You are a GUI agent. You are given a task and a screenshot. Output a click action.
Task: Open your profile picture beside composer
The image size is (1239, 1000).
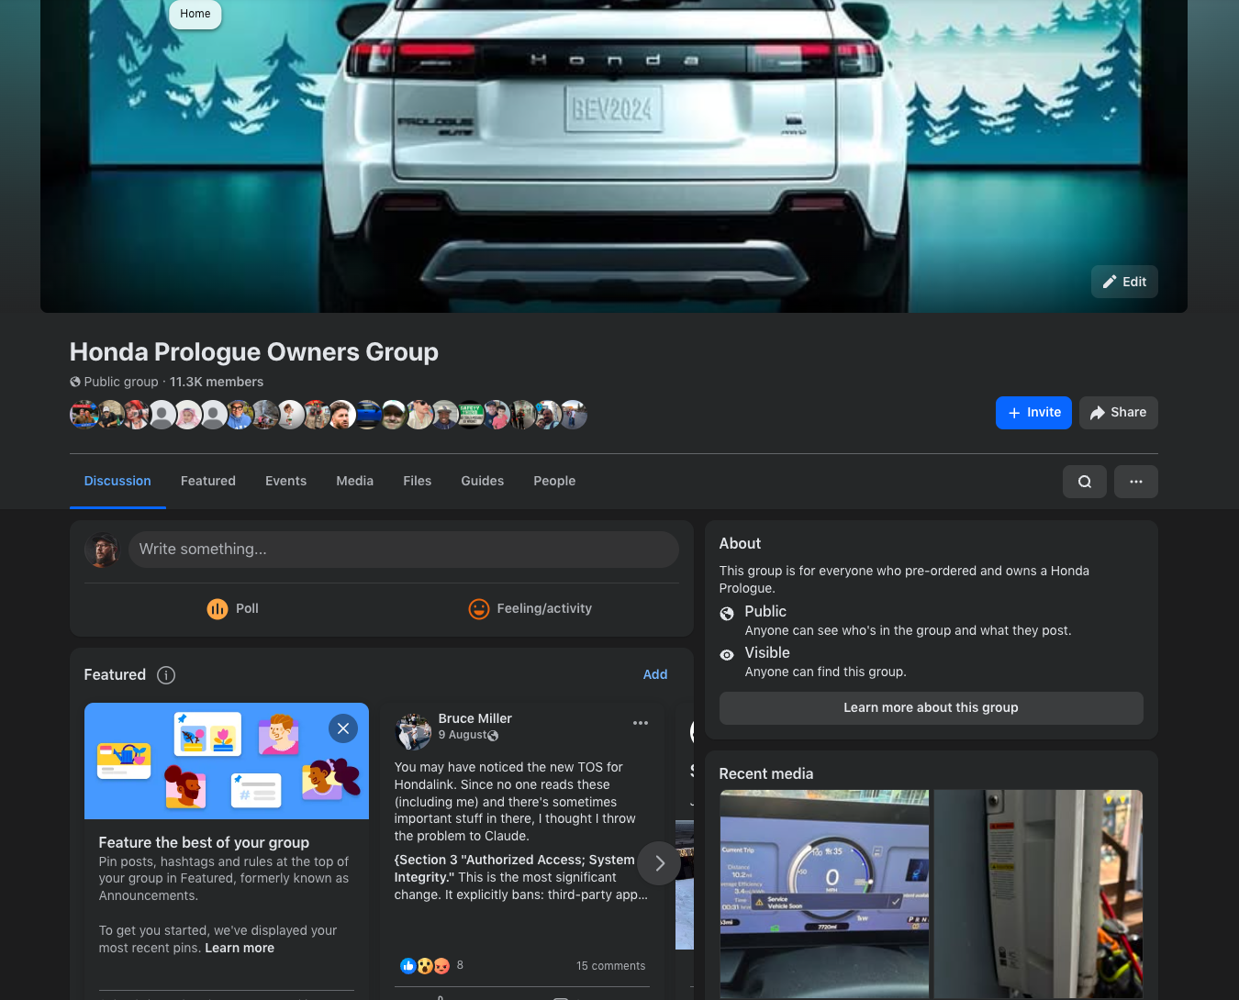[102, 550]
